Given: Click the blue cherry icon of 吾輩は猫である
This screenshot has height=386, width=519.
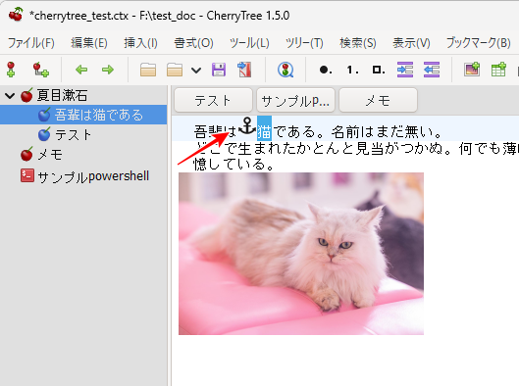Looking at the screenshot, I should coord(44,115).
